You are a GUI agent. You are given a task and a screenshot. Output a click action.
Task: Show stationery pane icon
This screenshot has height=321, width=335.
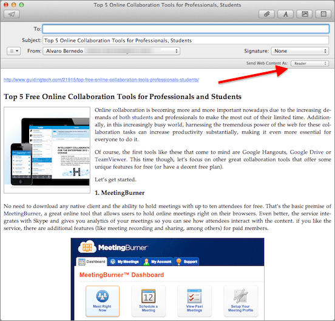click(x=323, y=15)
